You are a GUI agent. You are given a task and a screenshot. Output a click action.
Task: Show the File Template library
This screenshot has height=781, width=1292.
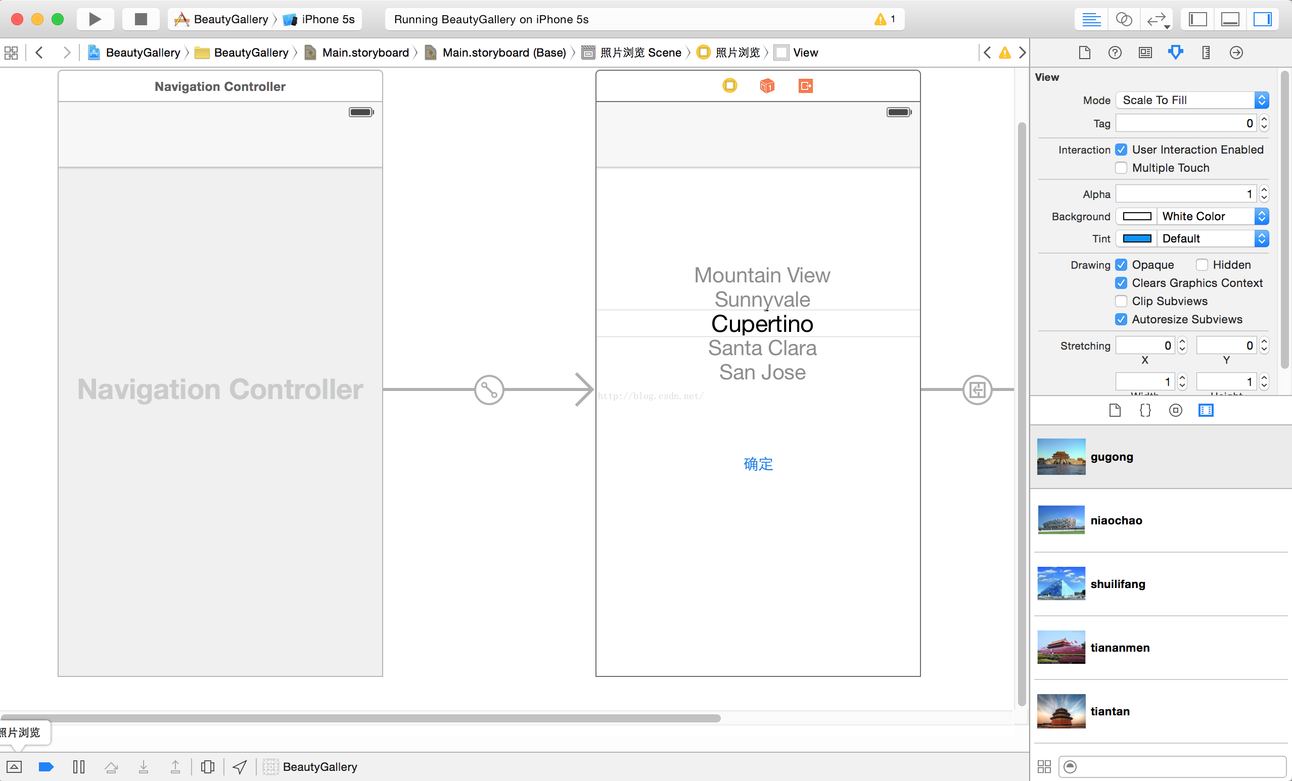pos(1115,410)
